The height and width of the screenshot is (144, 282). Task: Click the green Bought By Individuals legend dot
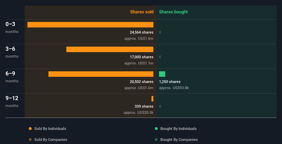[x=156, y=129]
